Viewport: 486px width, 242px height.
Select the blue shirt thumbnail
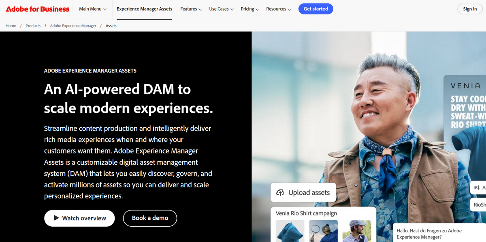click(290, 231)
